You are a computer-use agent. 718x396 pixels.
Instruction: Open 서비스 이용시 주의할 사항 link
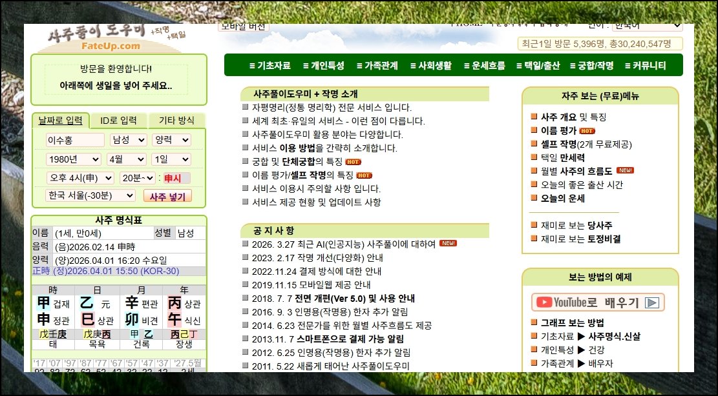pyautogui.click(x=317, y=188)
